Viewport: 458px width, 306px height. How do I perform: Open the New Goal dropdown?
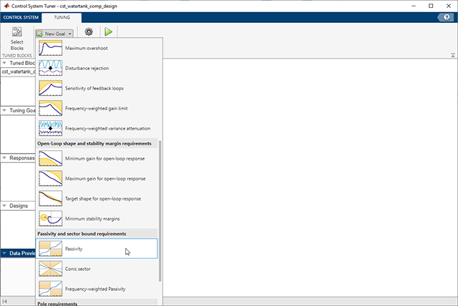click(x=54, y=34)
